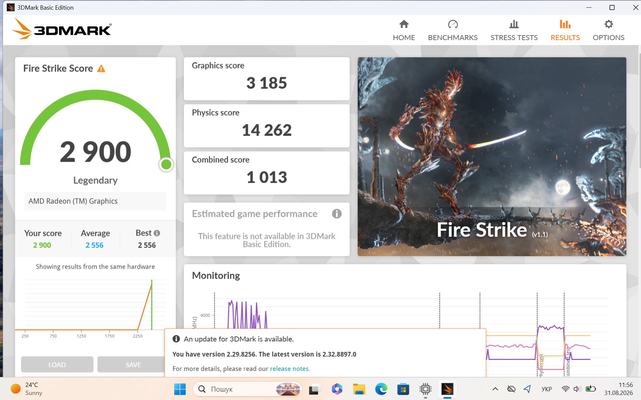Click the green gauge indicator dot
The width and height of the screenshot is (641, 400).
pos(166,164)
